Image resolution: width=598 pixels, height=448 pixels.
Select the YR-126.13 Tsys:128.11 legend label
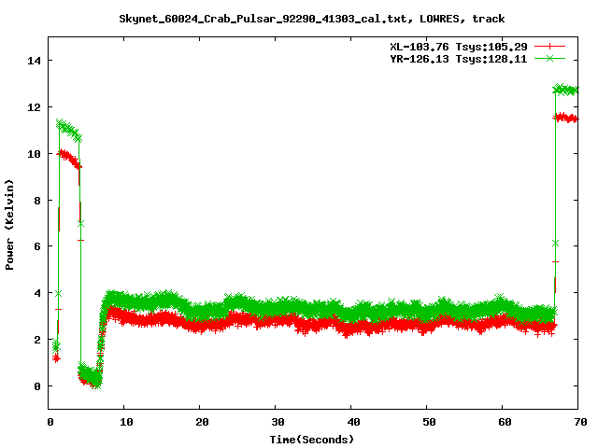click(459, 59)
